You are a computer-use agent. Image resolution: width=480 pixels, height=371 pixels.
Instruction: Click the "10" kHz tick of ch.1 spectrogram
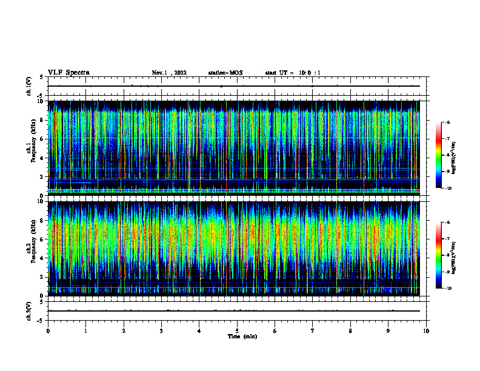click(x=41, y=101)
